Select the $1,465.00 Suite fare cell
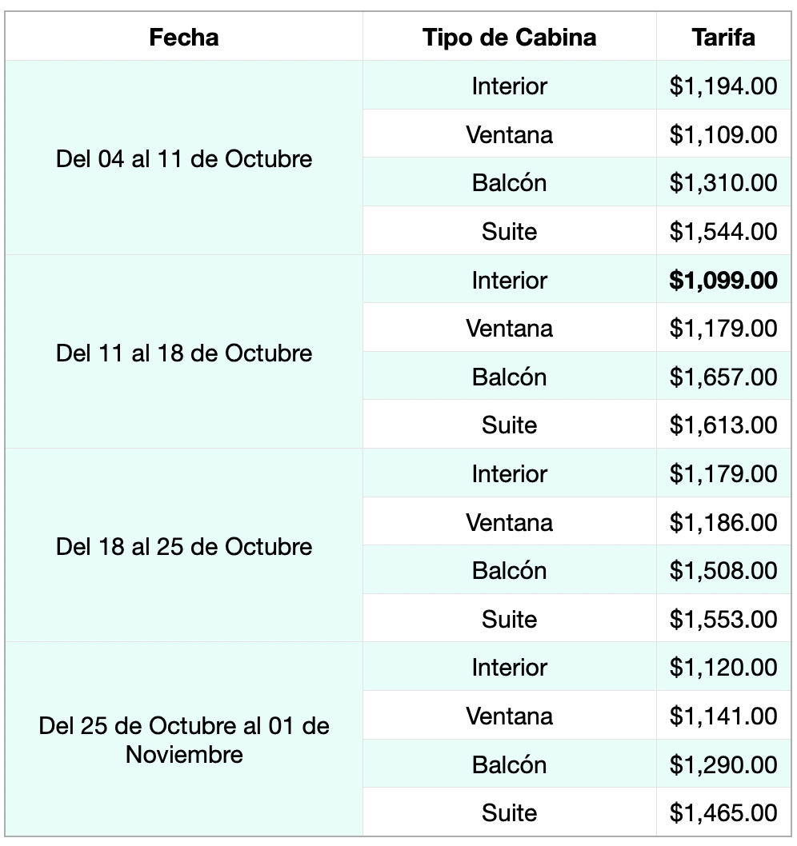 tap(723, 812)
